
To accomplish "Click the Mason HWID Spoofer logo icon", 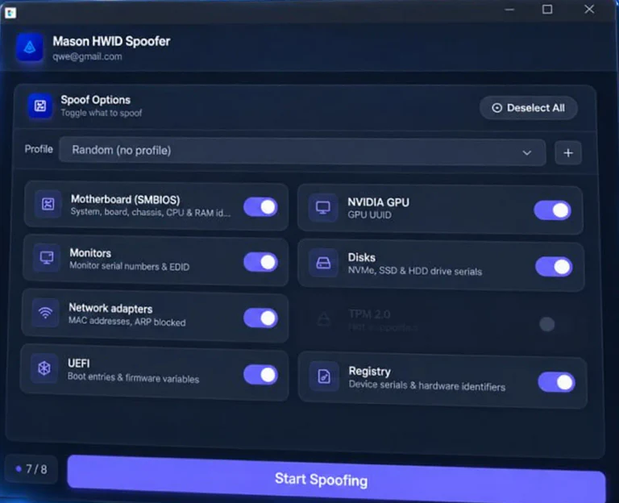I will 30,48.
